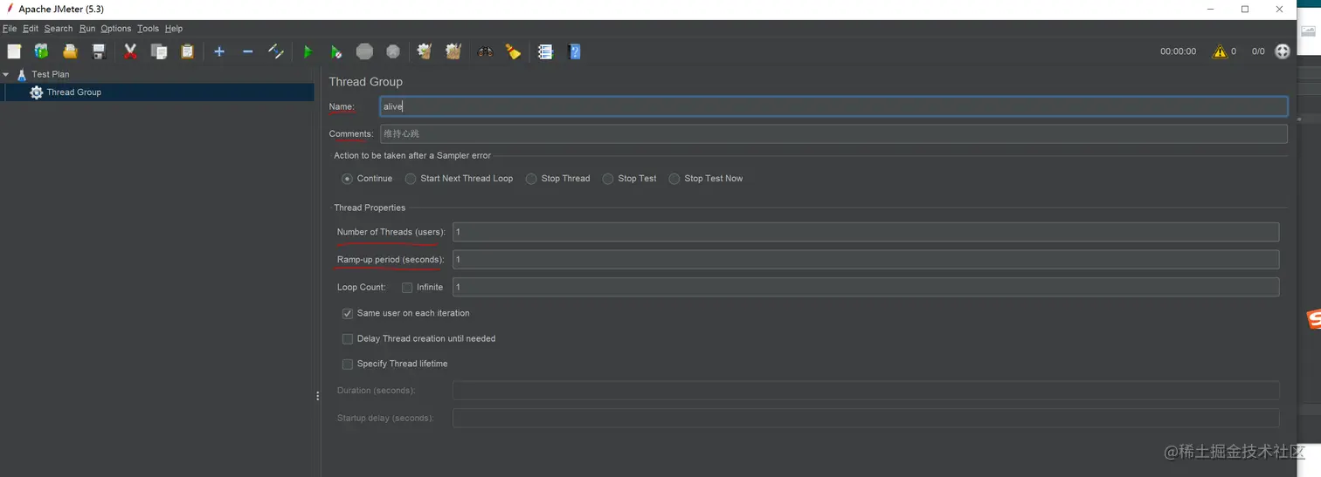Open the Function Helper dialog icon
The height and width of the screenshot is (477, 1321).
pyautogui.click(x=545, y=51)
